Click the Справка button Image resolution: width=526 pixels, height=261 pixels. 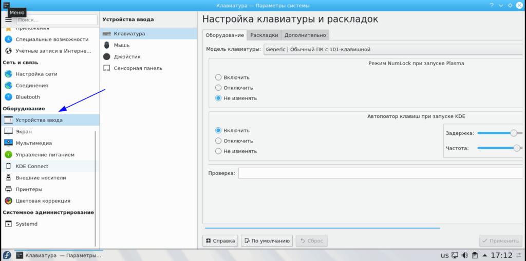click(x=220, y=240)
